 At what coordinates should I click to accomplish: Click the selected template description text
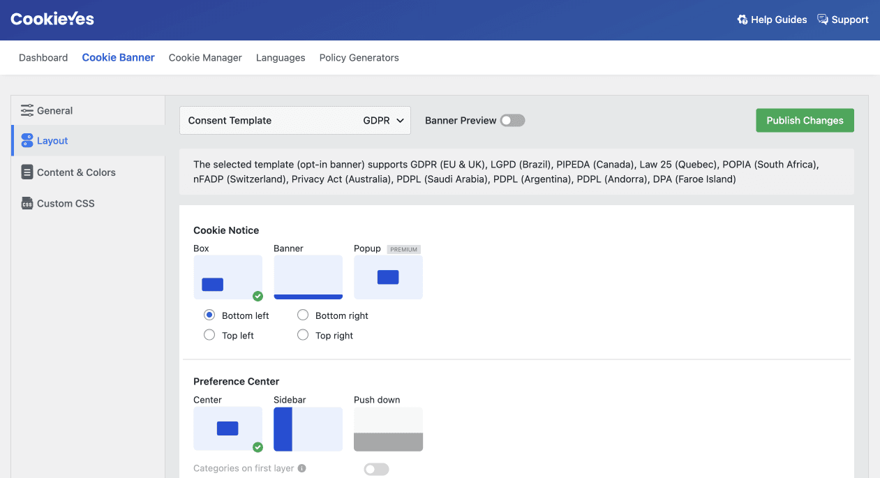tap(506, 172)
